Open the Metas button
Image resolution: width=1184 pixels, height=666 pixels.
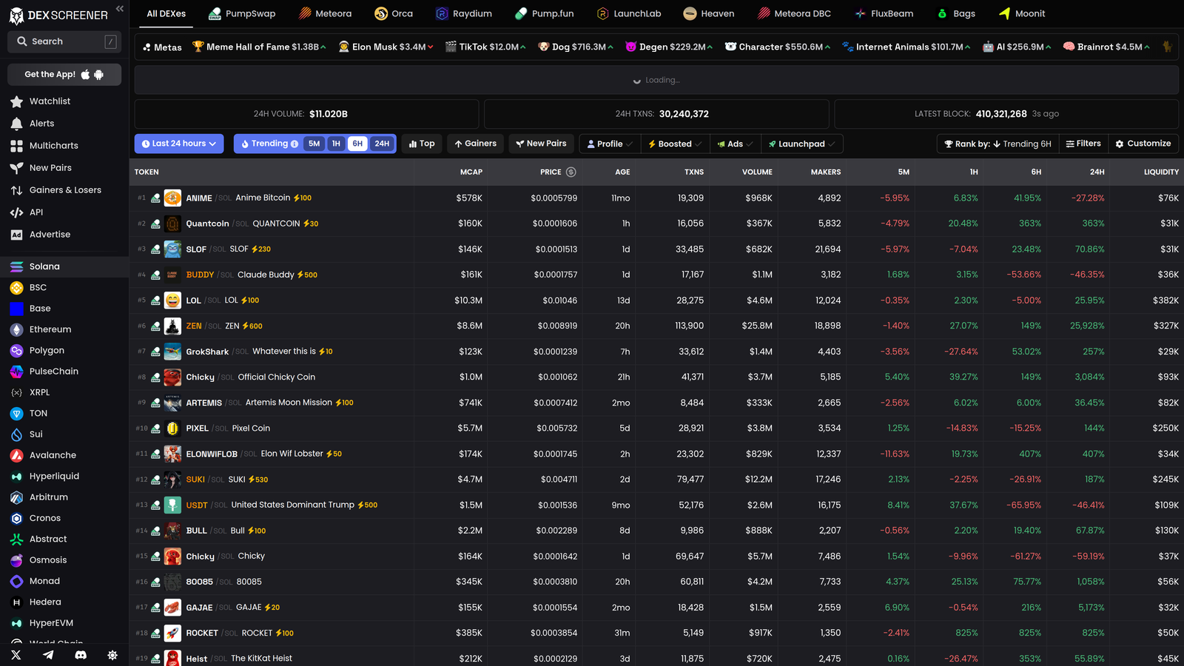pos(162,47)
